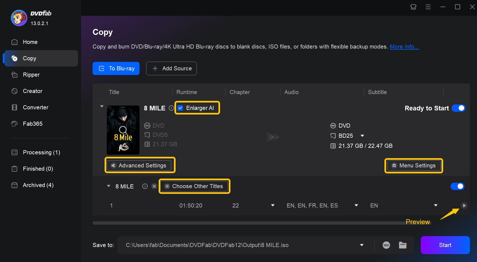
Task: Click the More Info link
Action: coord(404,47)
